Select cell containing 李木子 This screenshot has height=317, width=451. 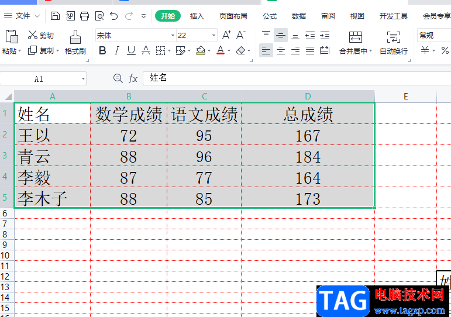point(53,198)
